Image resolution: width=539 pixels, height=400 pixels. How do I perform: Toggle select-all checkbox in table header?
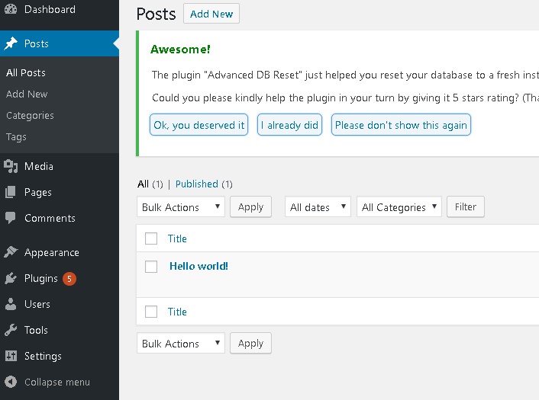(151, 238)
